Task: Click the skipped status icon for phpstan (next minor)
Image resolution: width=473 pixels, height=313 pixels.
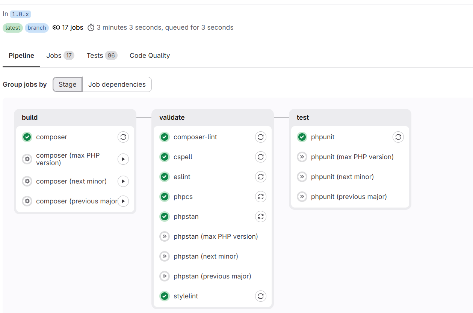Action: coord(165,256)
